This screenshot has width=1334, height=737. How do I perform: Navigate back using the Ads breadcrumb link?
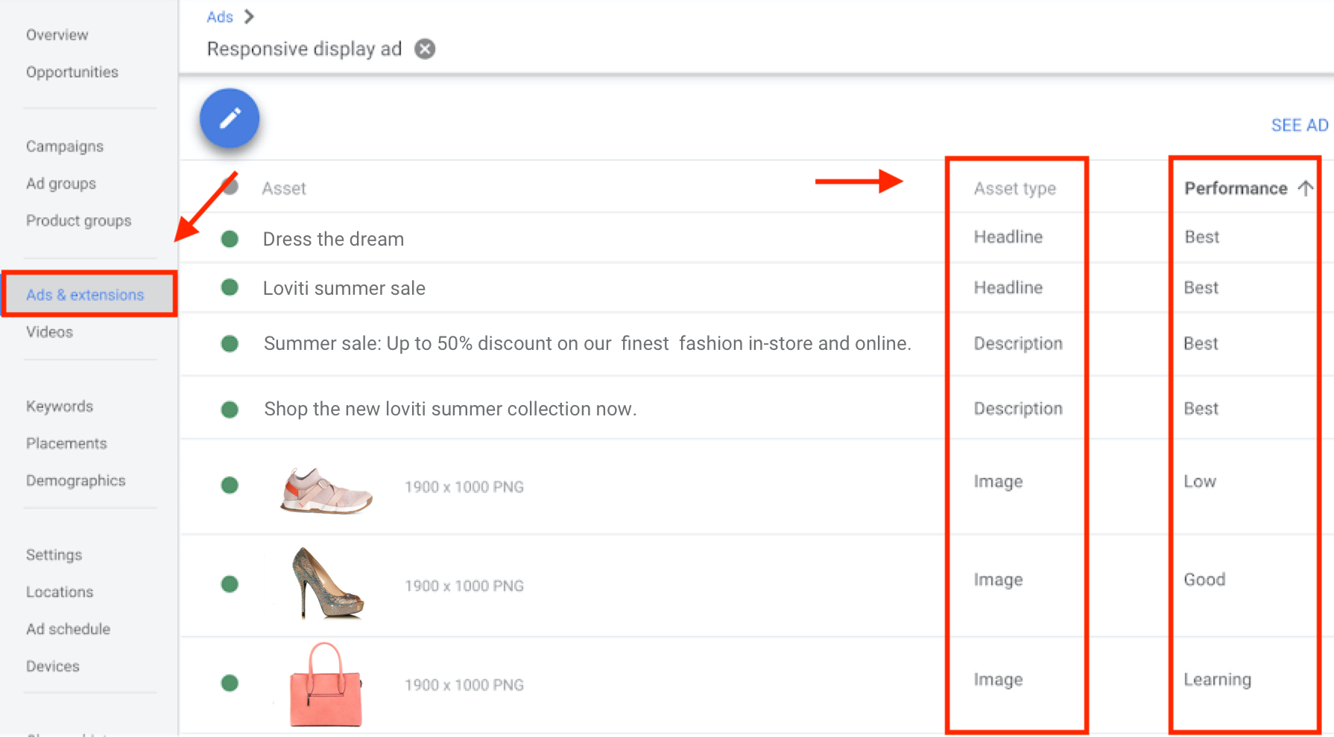pyautogui.click(x=219, y=16)
